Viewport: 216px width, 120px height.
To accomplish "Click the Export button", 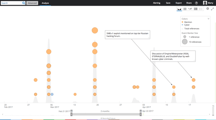I will pyautogui.click(x=179, y=3).
